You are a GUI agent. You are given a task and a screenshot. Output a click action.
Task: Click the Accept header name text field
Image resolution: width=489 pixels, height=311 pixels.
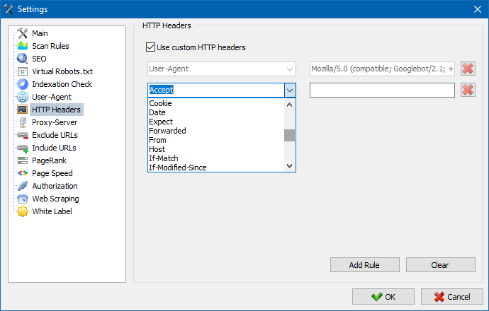(216, 90)
